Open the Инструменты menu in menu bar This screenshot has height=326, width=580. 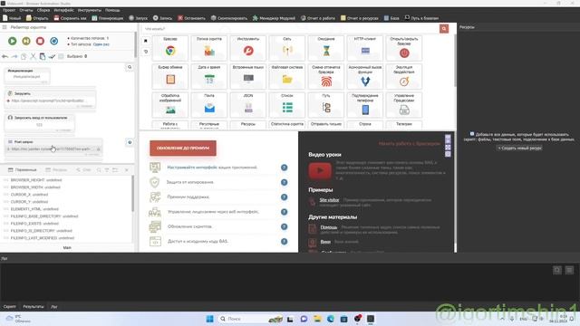tap(90, 10)
